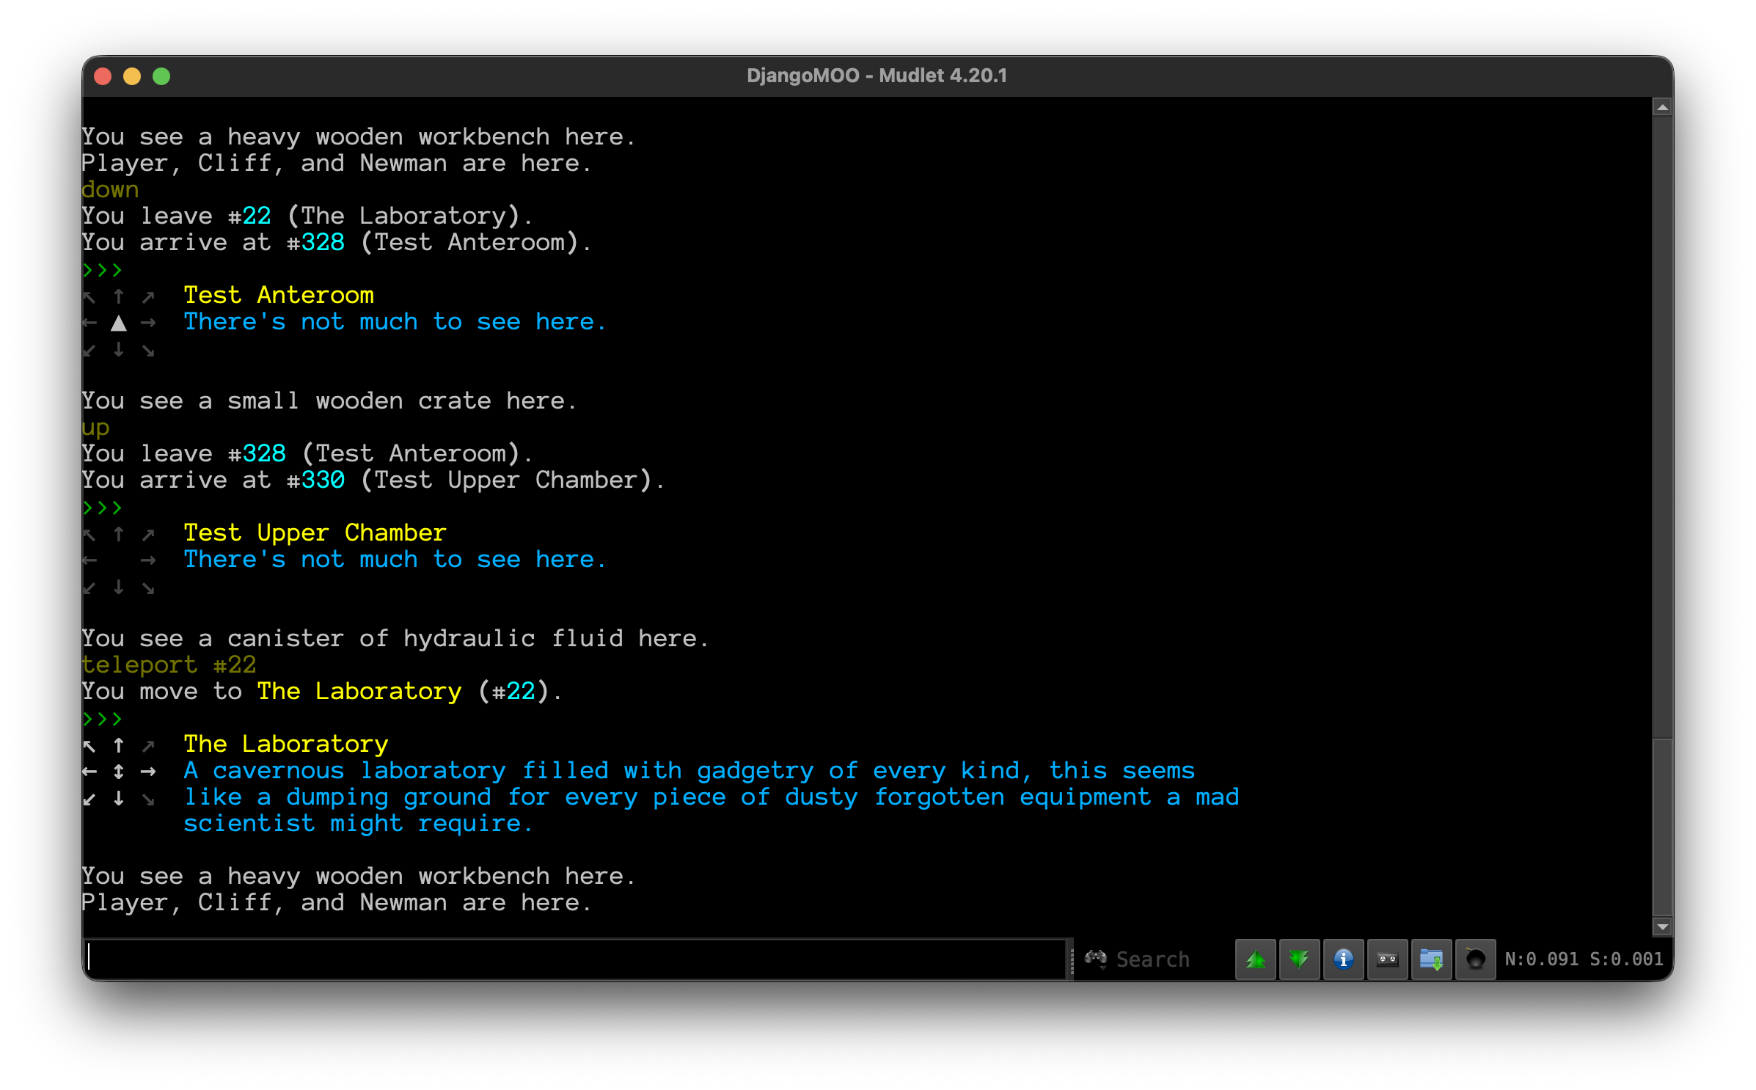Toggle timestamps with the blue info icon
Screen dimensions: 1756x1090
click(x=1343, y=959)
